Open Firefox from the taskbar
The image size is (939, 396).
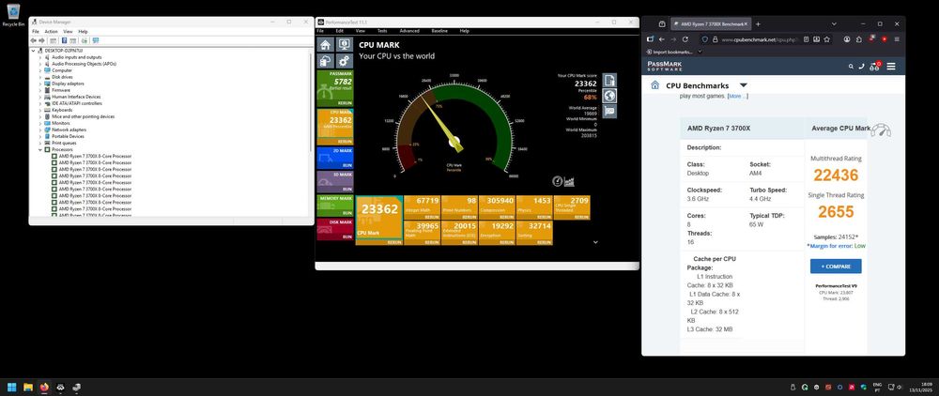(44, 387)
